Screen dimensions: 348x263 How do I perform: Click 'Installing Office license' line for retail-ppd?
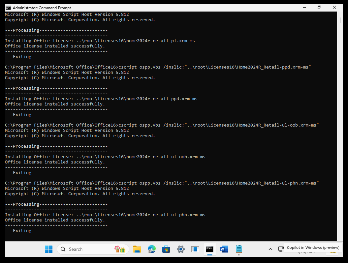click(101, 99)
